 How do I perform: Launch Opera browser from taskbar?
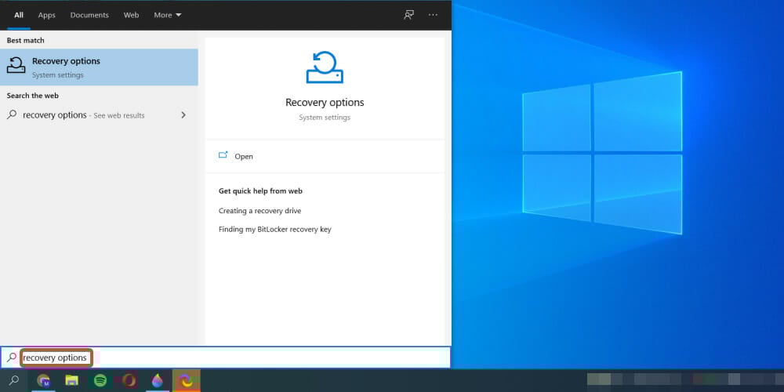[129, 381]
